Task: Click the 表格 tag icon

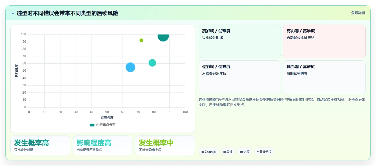Action: [225, 152]
